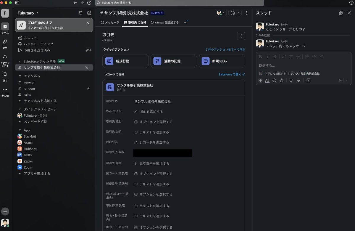Click the 新規行動 quick action
Image resolution: width=355 pixels, height=231 pixels.
point(125,61)
